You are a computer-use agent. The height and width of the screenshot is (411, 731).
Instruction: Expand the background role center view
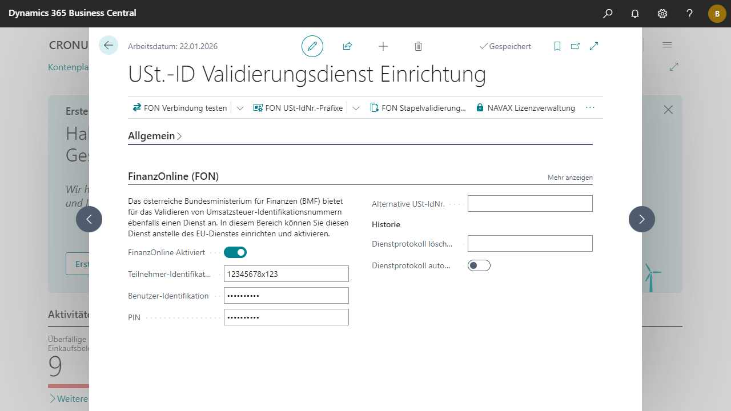(x=674, y=67)
